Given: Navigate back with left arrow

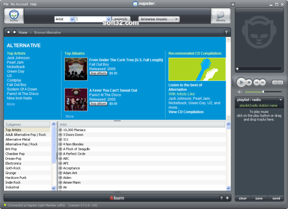Looking at the screenshot, I should (9, 32).
